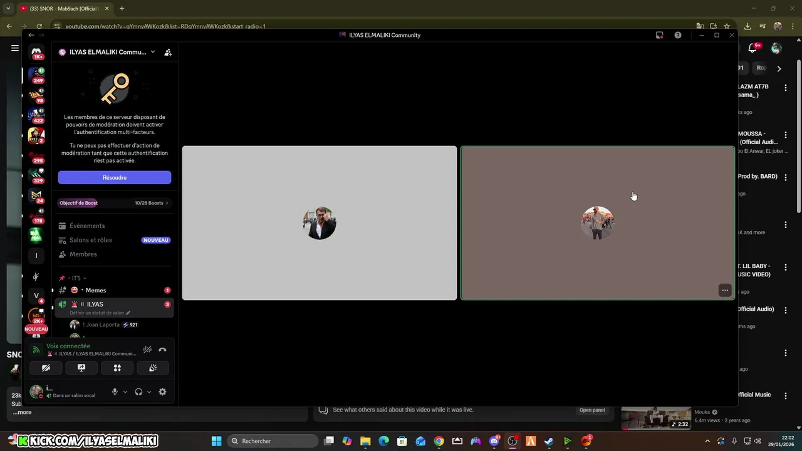The image size is (802, 451).
Task: Invite people to ILYAS ELMALIKI server
Action: point(168,53)
